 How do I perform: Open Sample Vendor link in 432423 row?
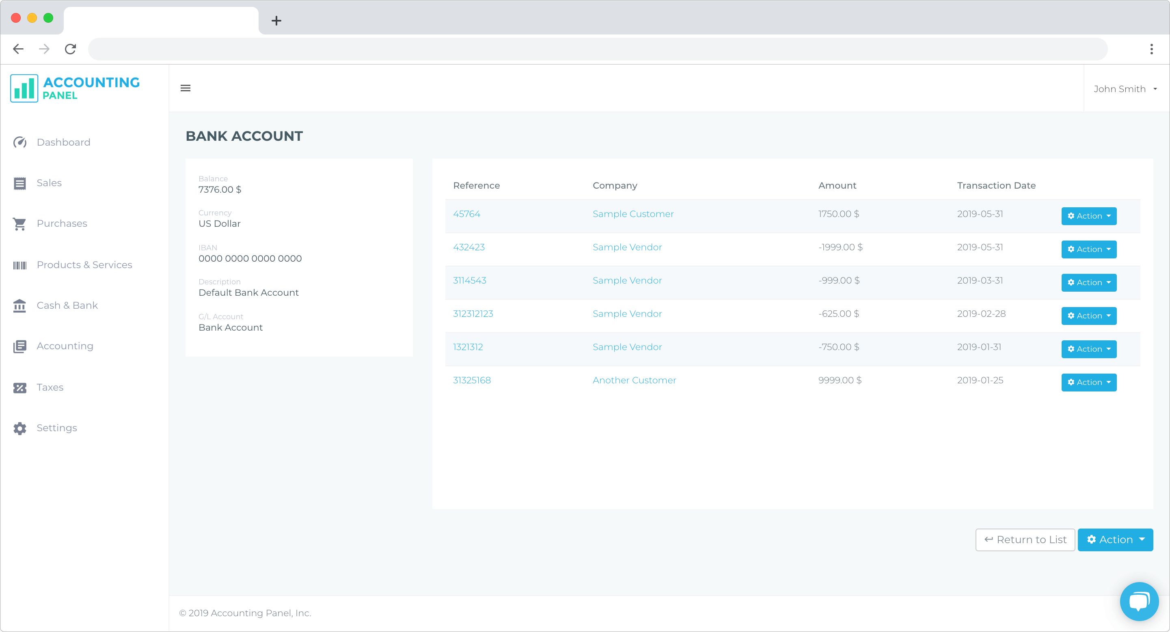click(x=627, y=247)
